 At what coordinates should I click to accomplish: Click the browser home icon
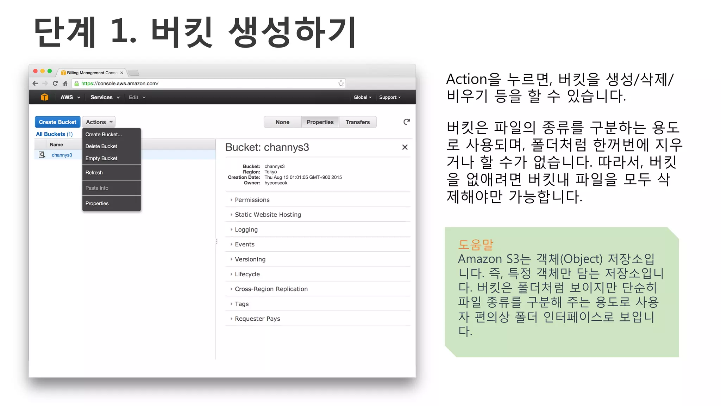65,84
